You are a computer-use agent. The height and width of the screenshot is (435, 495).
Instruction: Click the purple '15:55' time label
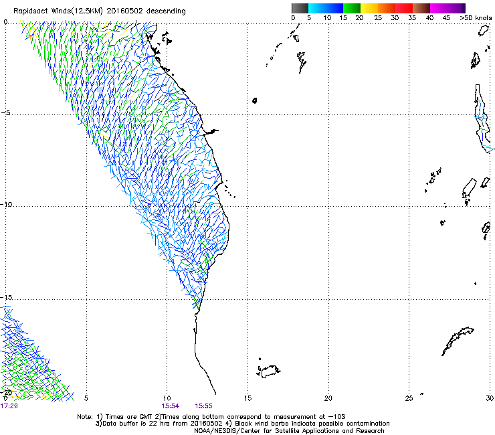click(203, 406)
